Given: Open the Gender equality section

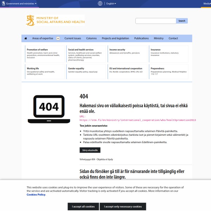Looking at the screenshot, I should [x=76, y=69].
